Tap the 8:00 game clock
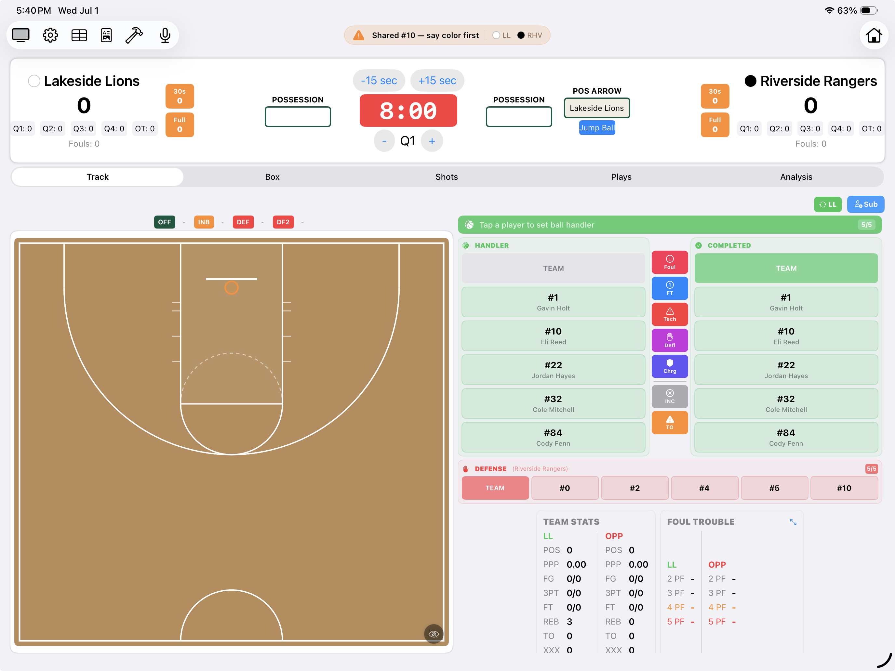Screen dimensions: 895x671 [x=408, y=111]
